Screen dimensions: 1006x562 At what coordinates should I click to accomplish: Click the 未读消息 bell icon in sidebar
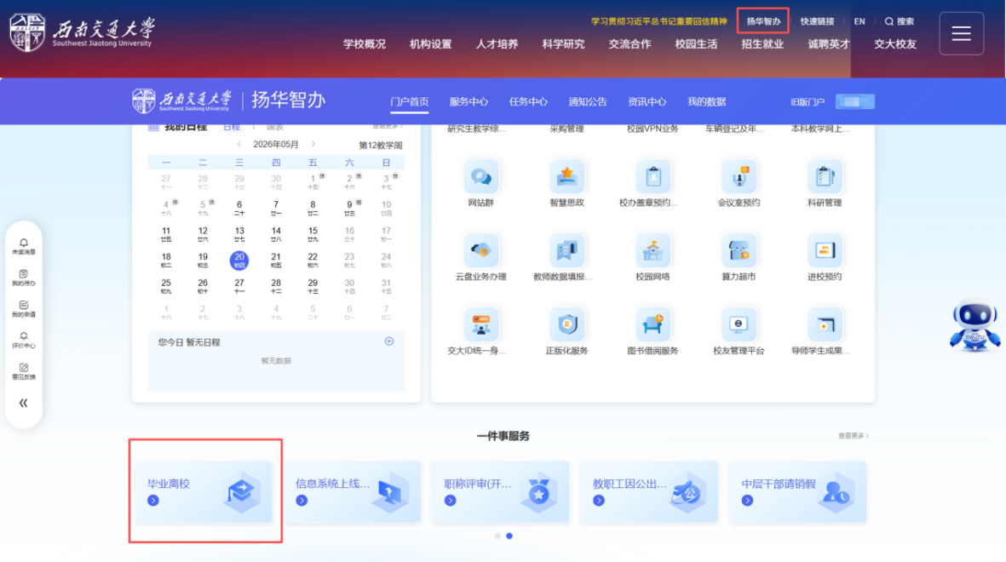24,246
